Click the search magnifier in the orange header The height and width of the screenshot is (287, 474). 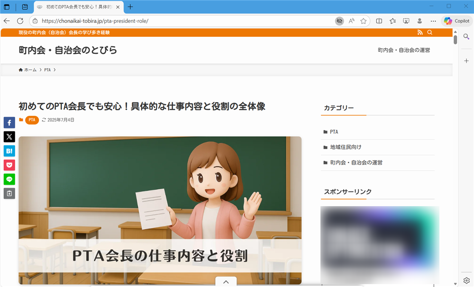coord(429,32)
